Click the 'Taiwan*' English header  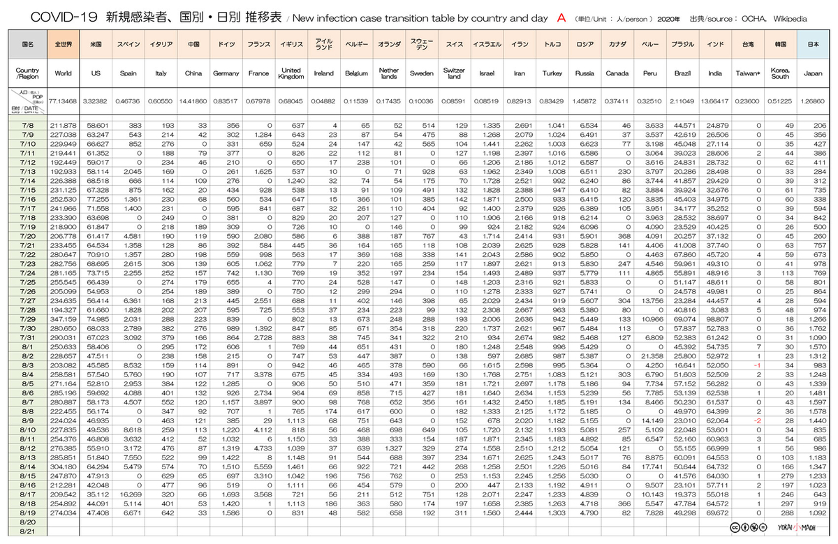(x=748, y=73)
